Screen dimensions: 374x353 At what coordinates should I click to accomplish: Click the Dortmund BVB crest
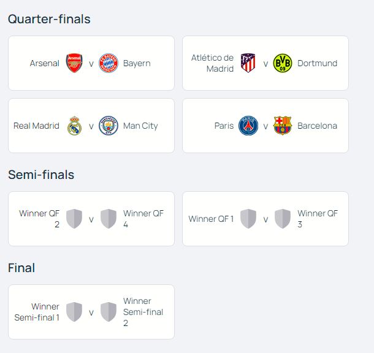[283, 63]
